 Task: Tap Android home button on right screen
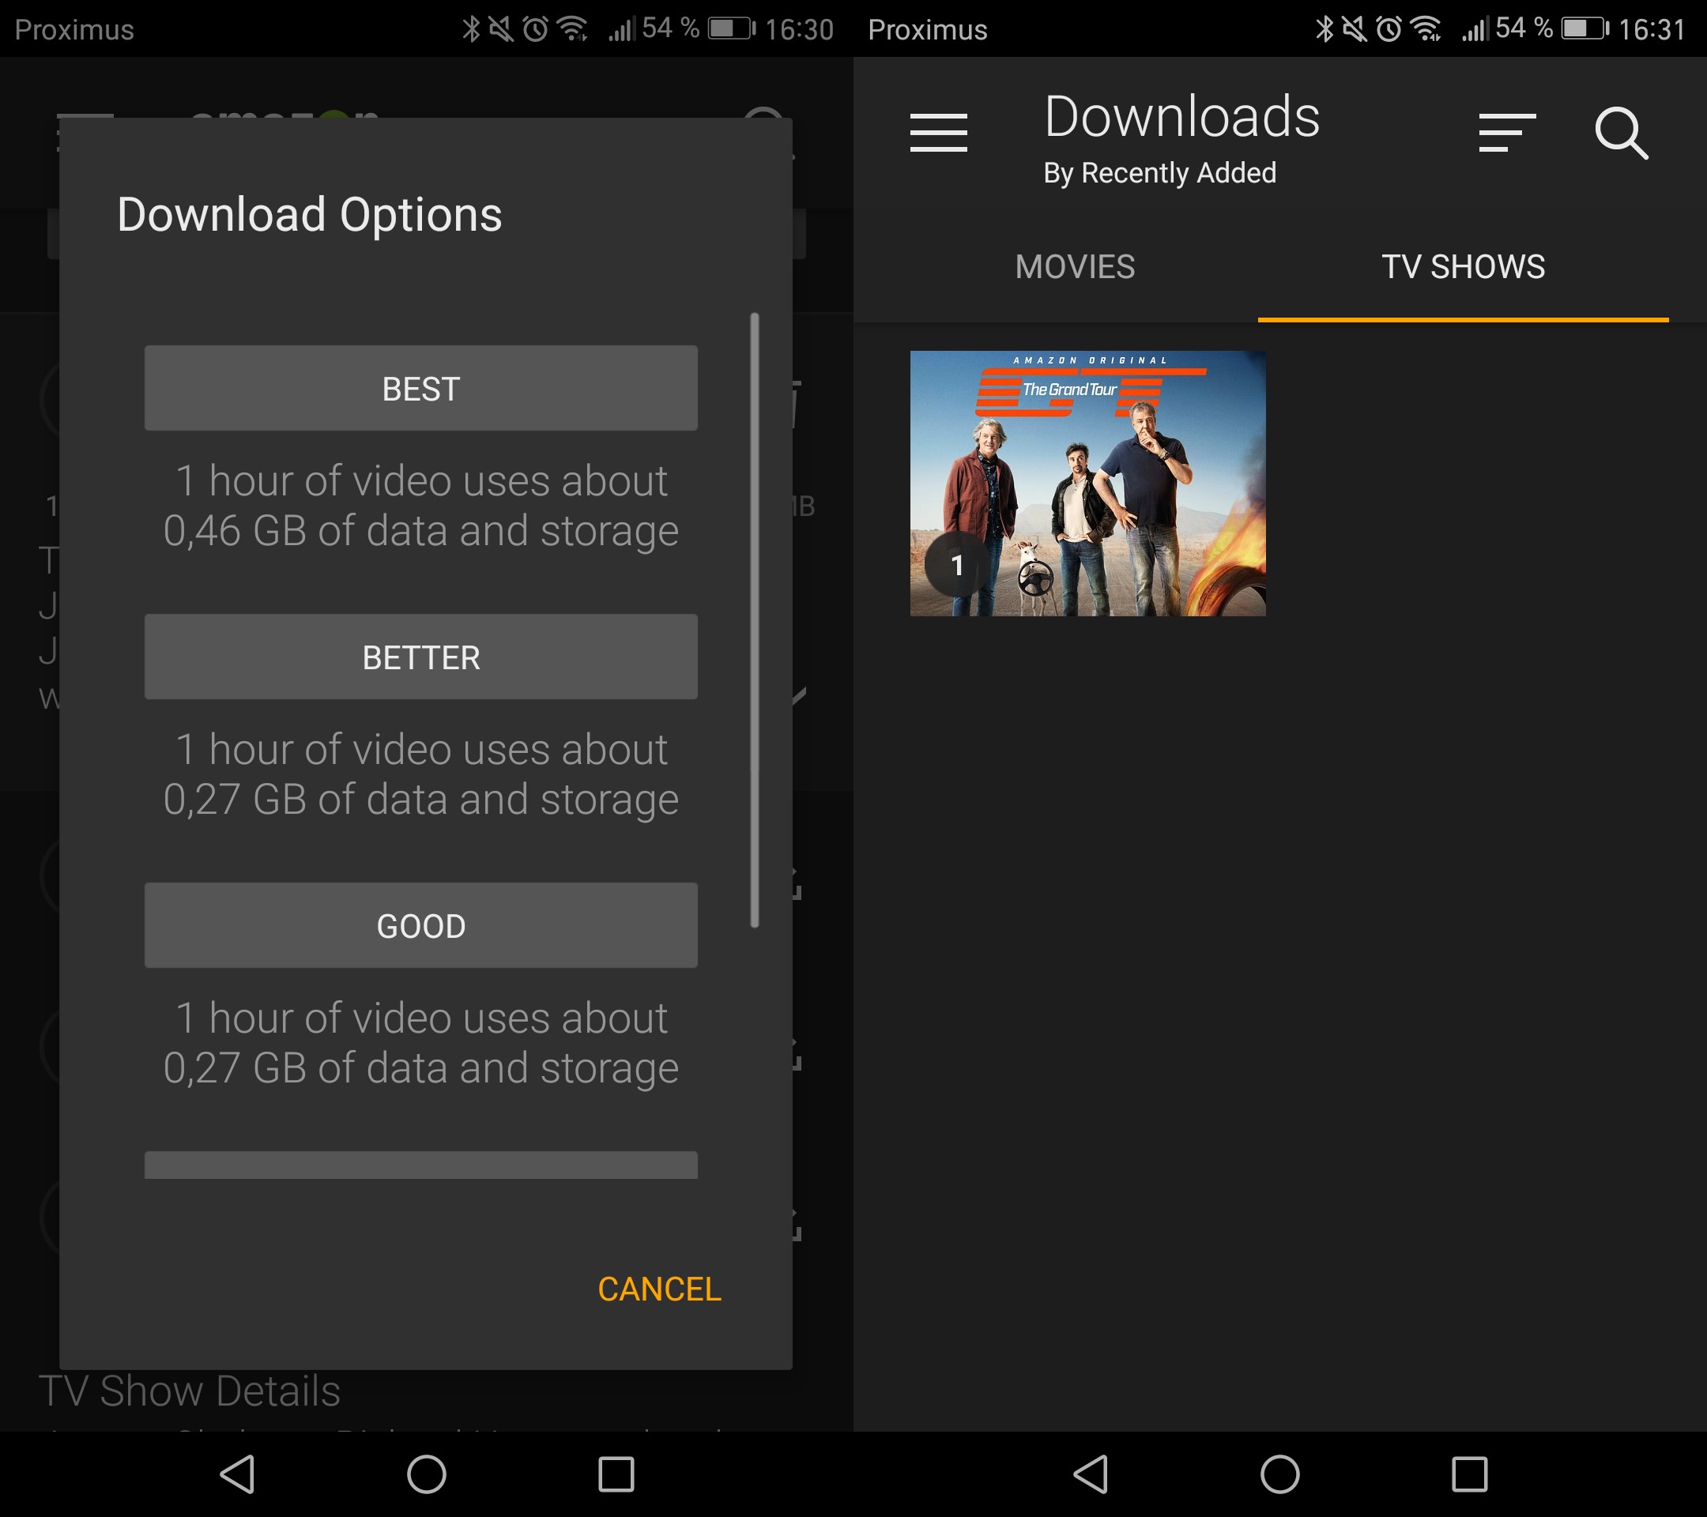pos(1280,1474)
